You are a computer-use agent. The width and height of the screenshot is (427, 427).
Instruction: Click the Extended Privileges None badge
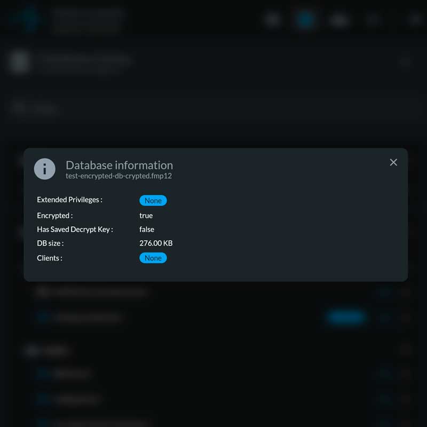click(x=153, y=201)
